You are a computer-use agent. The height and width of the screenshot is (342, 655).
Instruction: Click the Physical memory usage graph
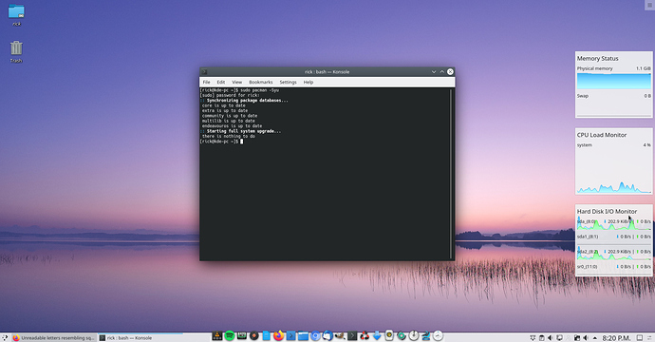point(613,81)
